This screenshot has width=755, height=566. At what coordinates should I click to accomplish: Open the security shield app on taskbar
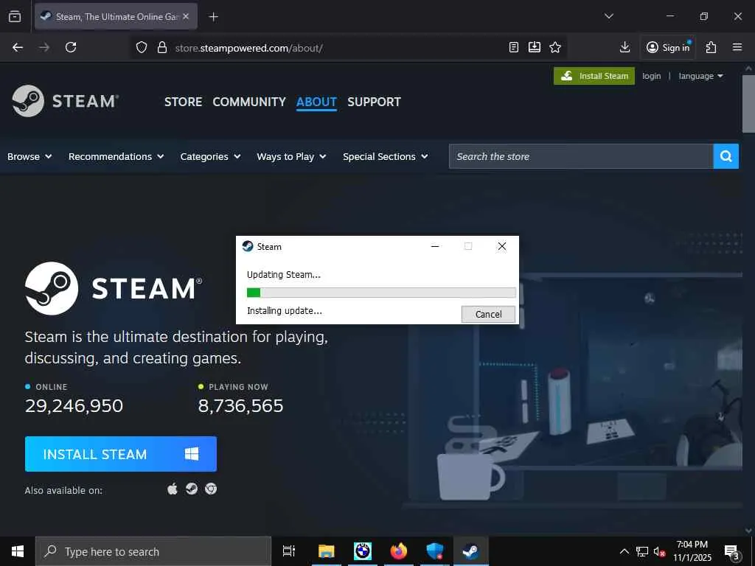(x=435, y=551)
